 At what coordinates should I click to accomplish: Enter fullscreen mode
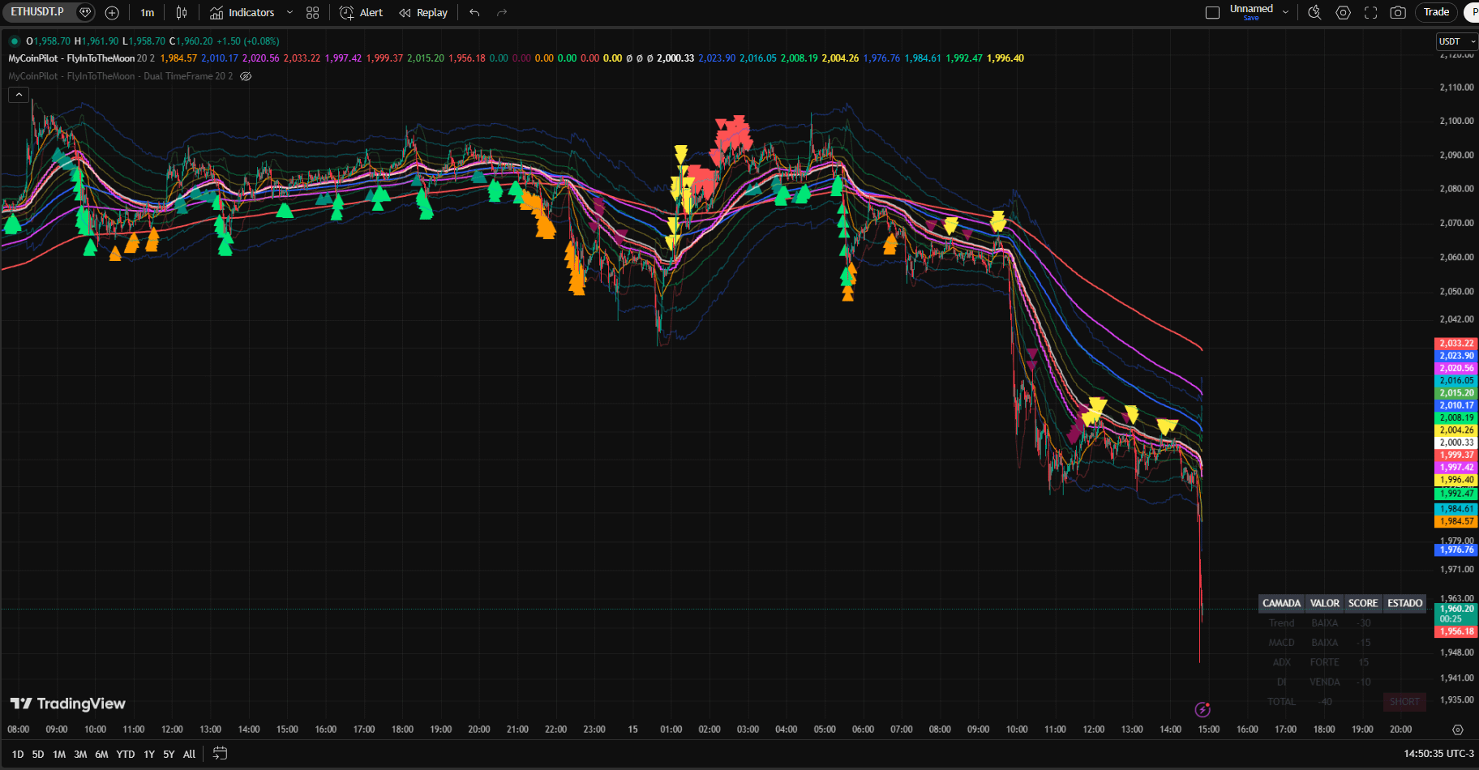1370,13
